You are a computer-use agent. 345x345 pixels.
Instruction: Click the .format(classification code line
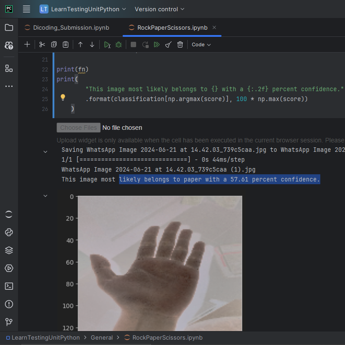pyautogui.click(x=196, y=99)
